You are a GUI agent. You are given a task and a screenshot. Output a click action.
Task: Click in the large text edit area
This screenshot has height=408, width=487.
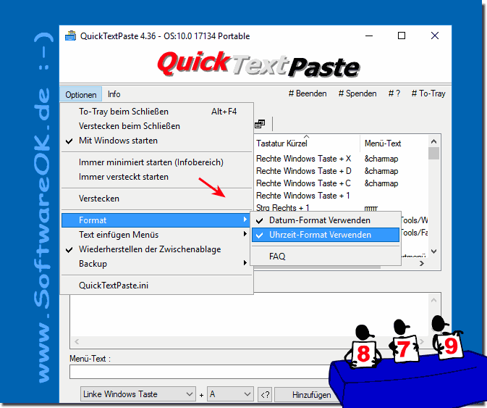(249, 315)
